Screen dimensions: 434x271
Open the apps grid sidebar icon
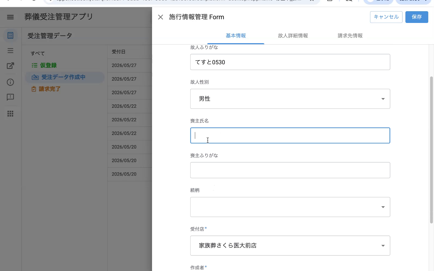10,114
